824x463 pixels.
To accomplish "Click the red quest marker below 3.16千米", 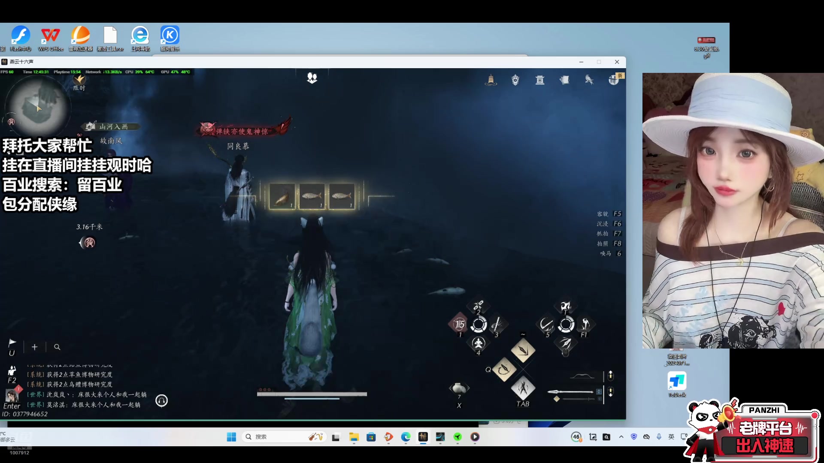I will point(88,243).
